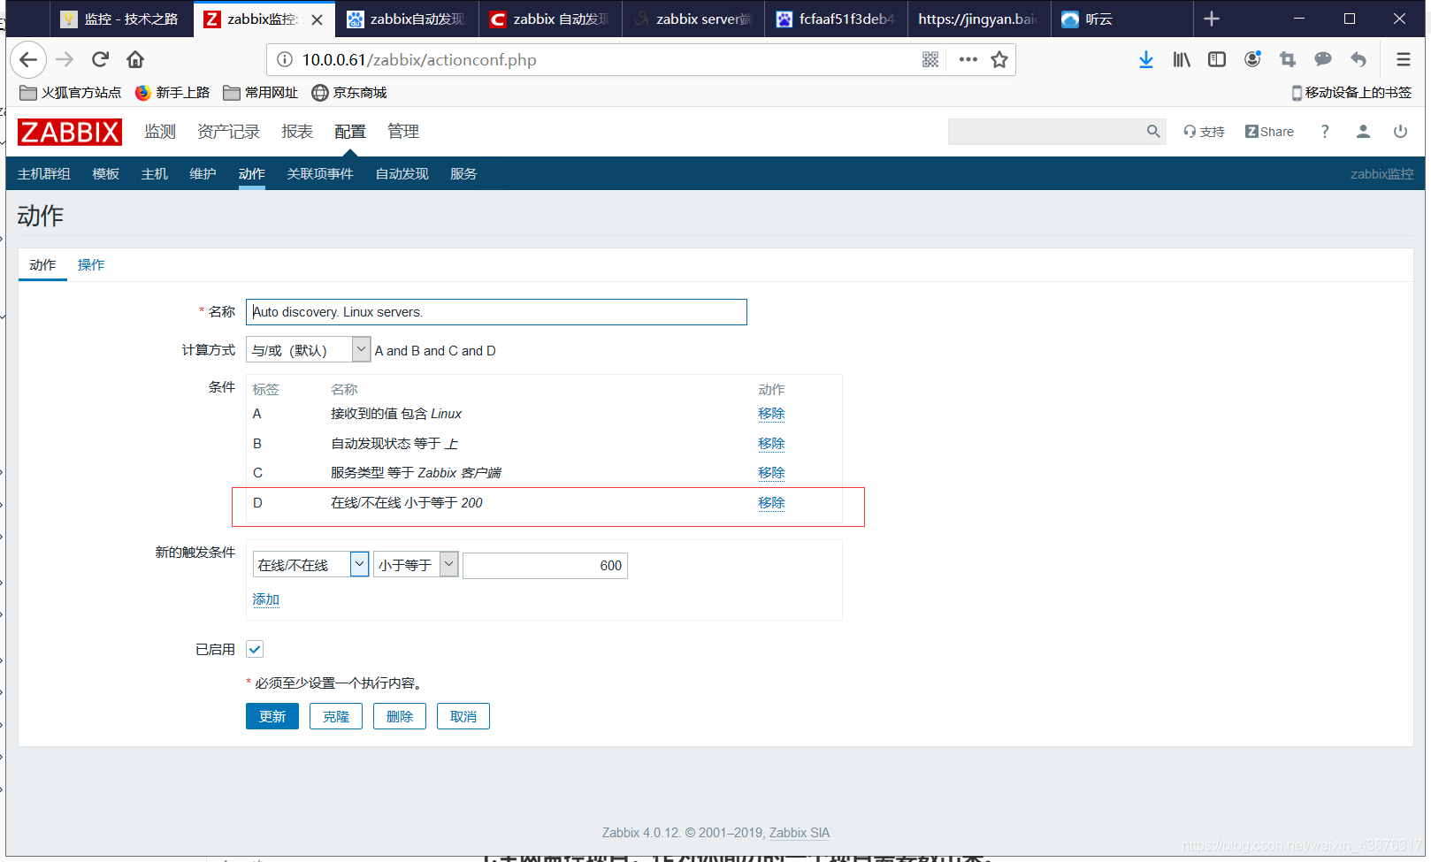Viewport: 1431px width, 862px height.
Task: Click the logout power icon
Action: [1400, 131]
